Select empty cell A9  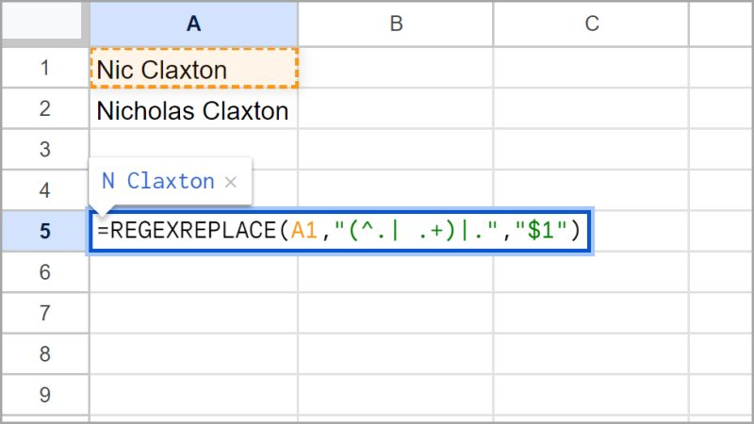[194, 395]
